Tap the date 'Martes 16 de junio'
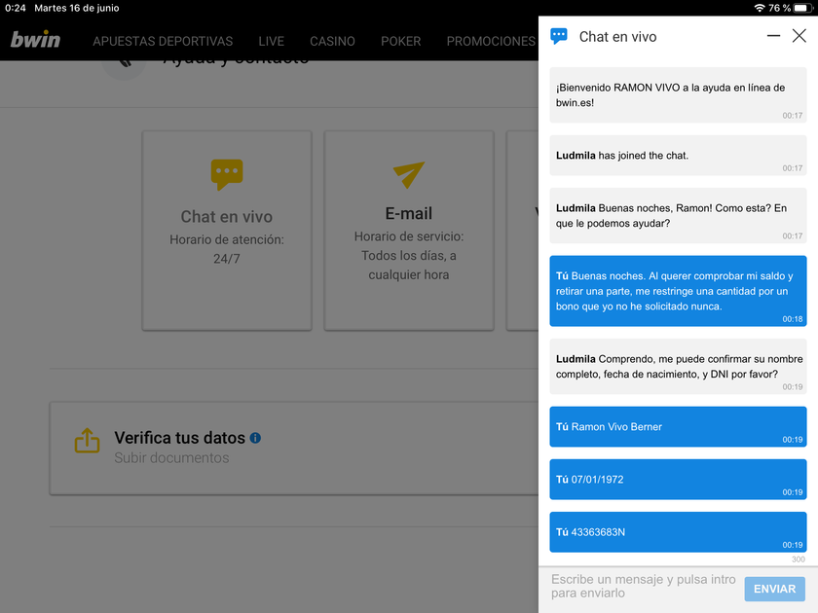This screenshot has height=613, width=818. point(77,8)
